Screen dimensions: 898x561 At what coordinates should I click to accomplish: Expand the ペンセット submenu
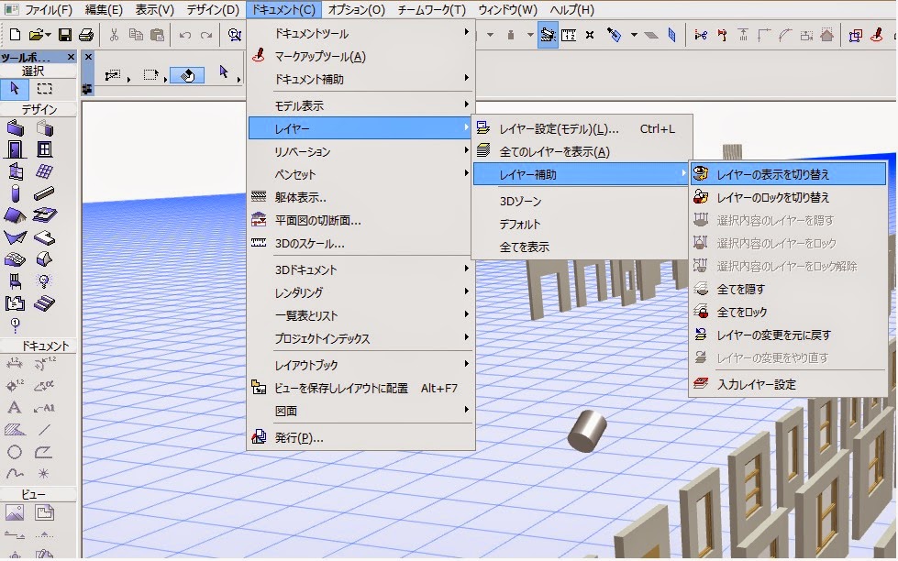coord(360,174)
